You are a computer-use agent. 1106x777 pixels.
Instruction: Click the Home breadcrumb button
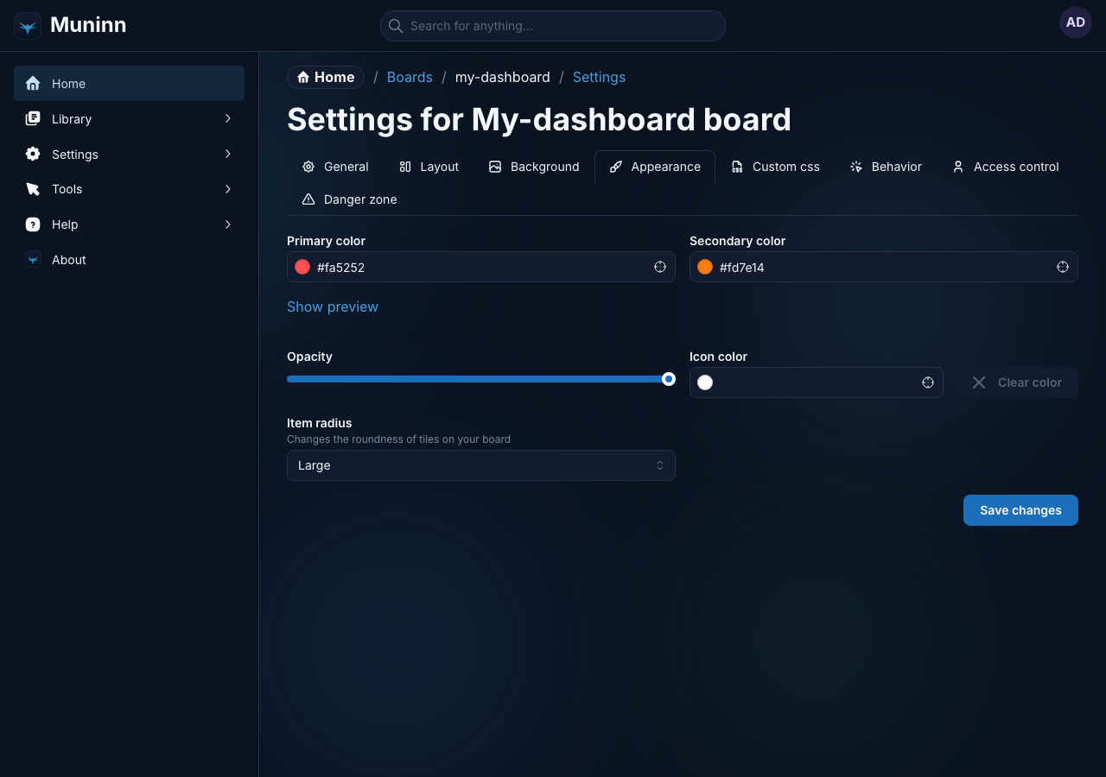(x=326, y=77)
